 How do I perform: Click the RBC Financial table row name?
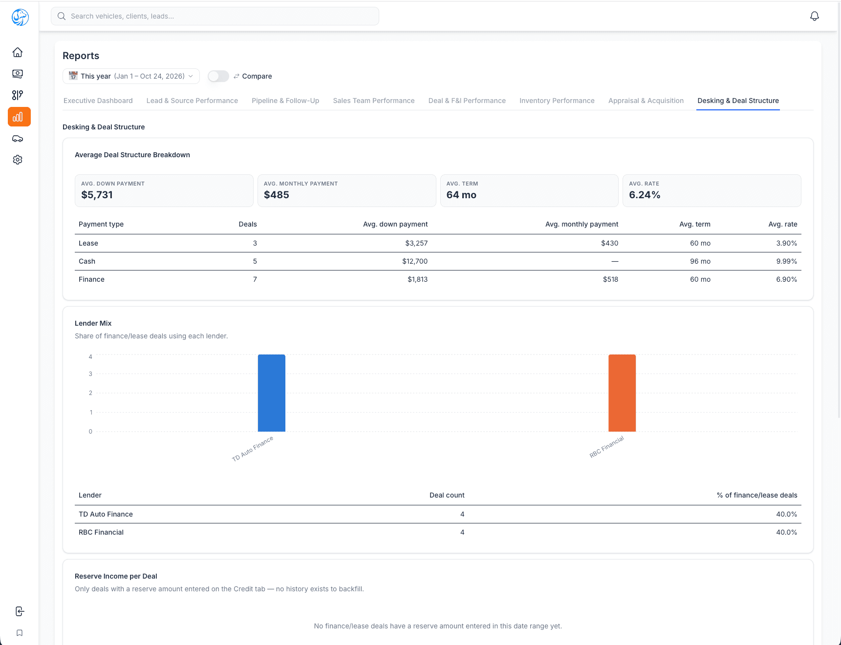101,532
